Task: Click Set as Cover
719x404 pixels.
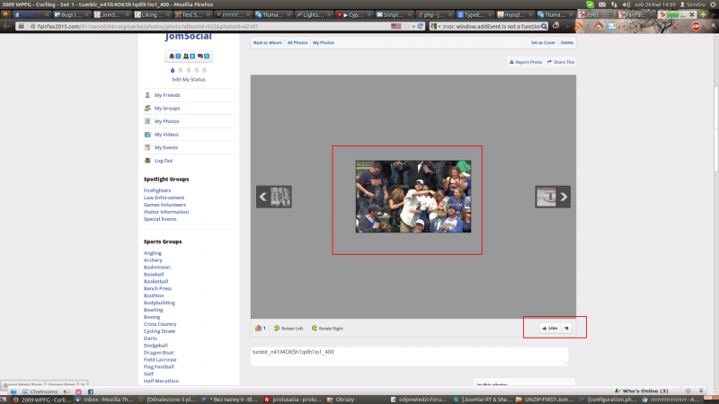Action: (x=543, y=42)
